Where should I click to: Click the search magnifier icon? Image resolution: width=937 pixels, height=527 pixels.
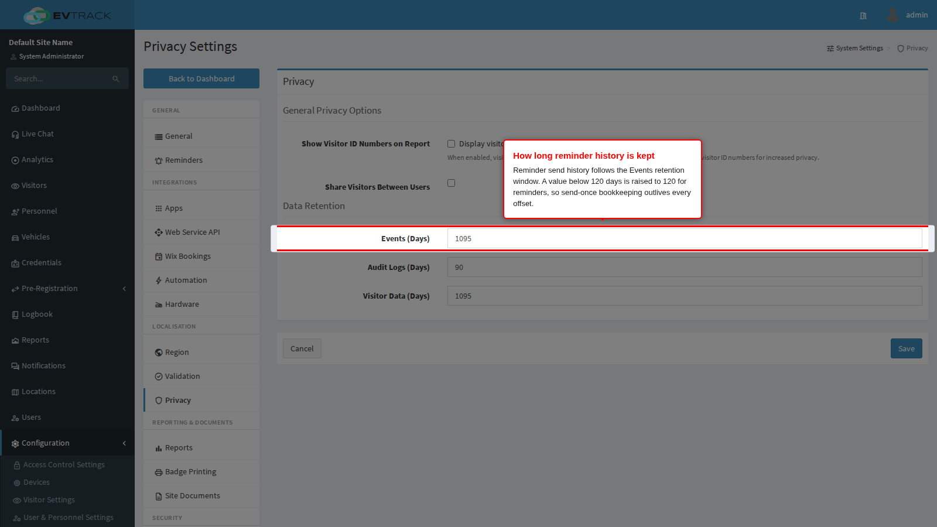pos(116,79)
